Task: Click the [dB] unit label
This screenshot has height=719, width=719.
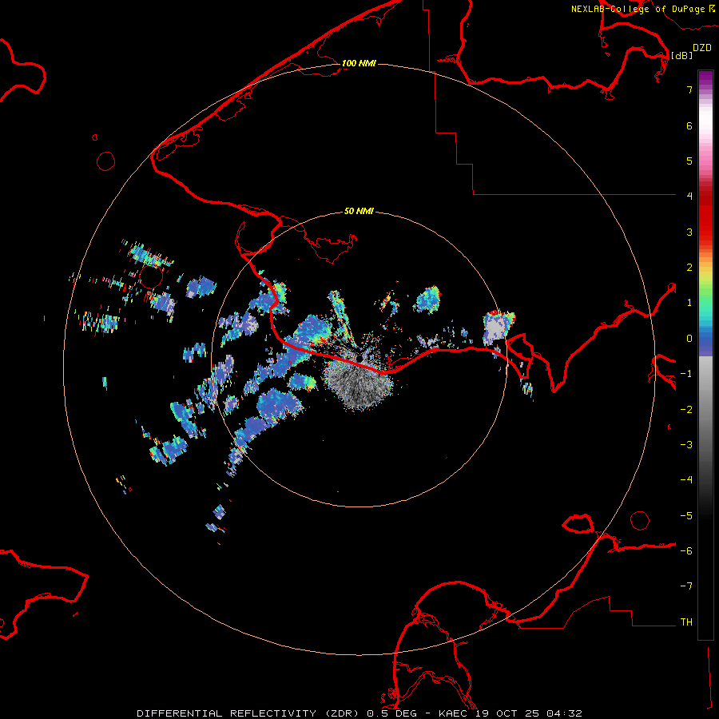Action: click(681, 55)
